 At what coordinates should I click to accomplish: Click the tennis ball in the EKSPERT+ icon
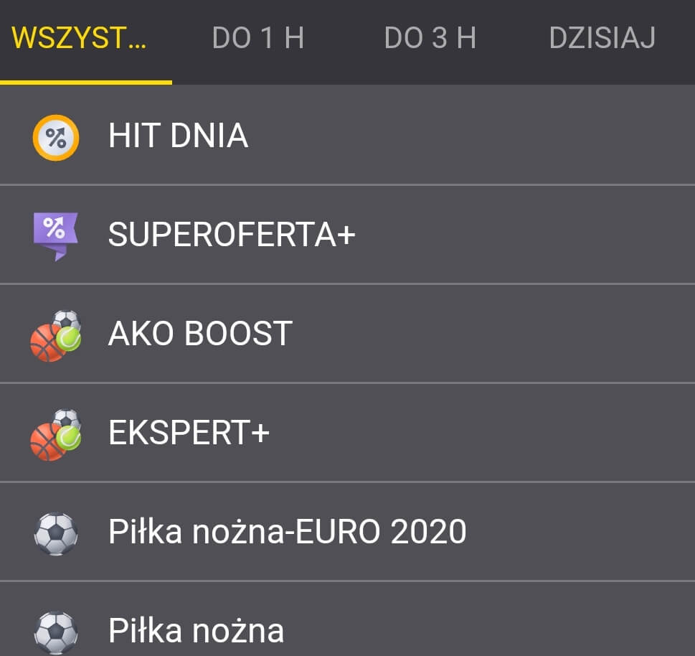(69, 437)
